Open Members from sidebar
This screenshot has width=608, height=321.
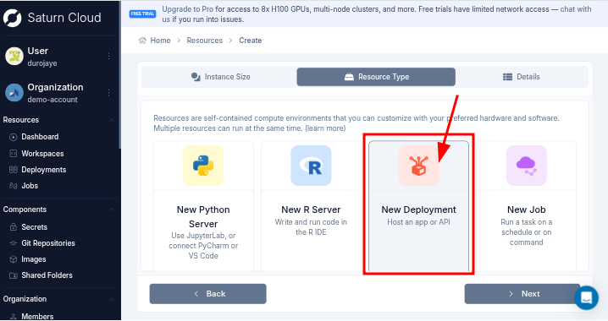37,317
